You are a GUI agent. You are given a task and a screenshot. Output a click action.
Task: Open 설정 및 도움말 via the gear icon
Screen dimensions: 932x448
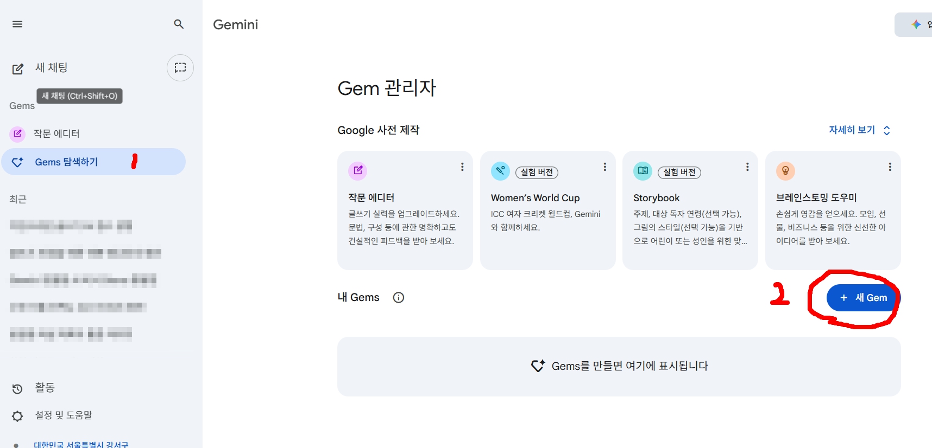pos(17,415)
